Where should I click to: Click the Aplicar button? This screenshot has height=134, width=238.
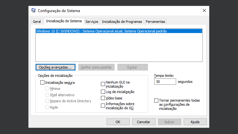[169, 122]
